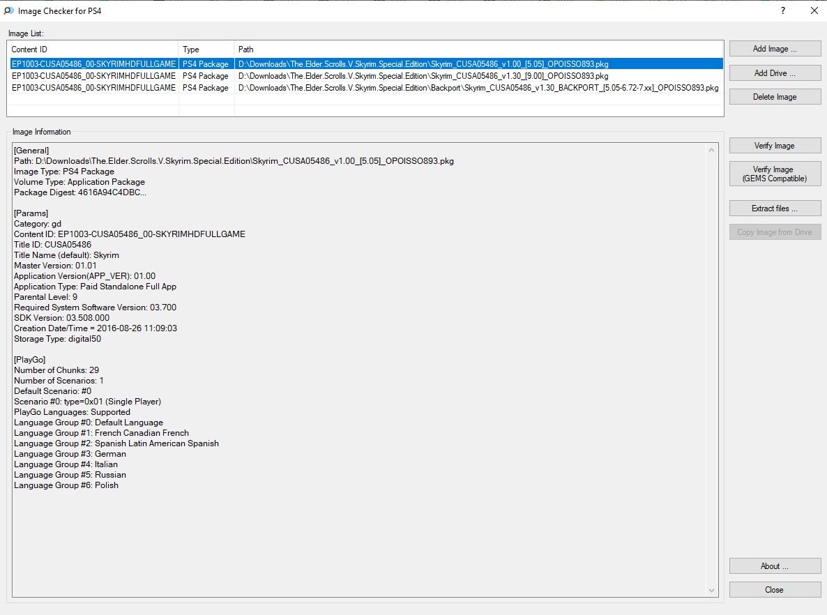This screenshot has height=615, width=827.
Task: Sort by the Content ID column header
Action: [x=93, y=49]
